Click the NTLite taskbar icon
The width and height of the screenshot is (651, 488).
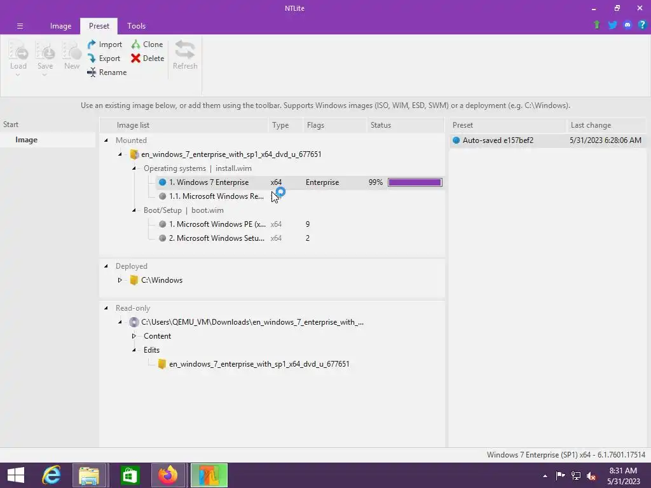[209, 475]
